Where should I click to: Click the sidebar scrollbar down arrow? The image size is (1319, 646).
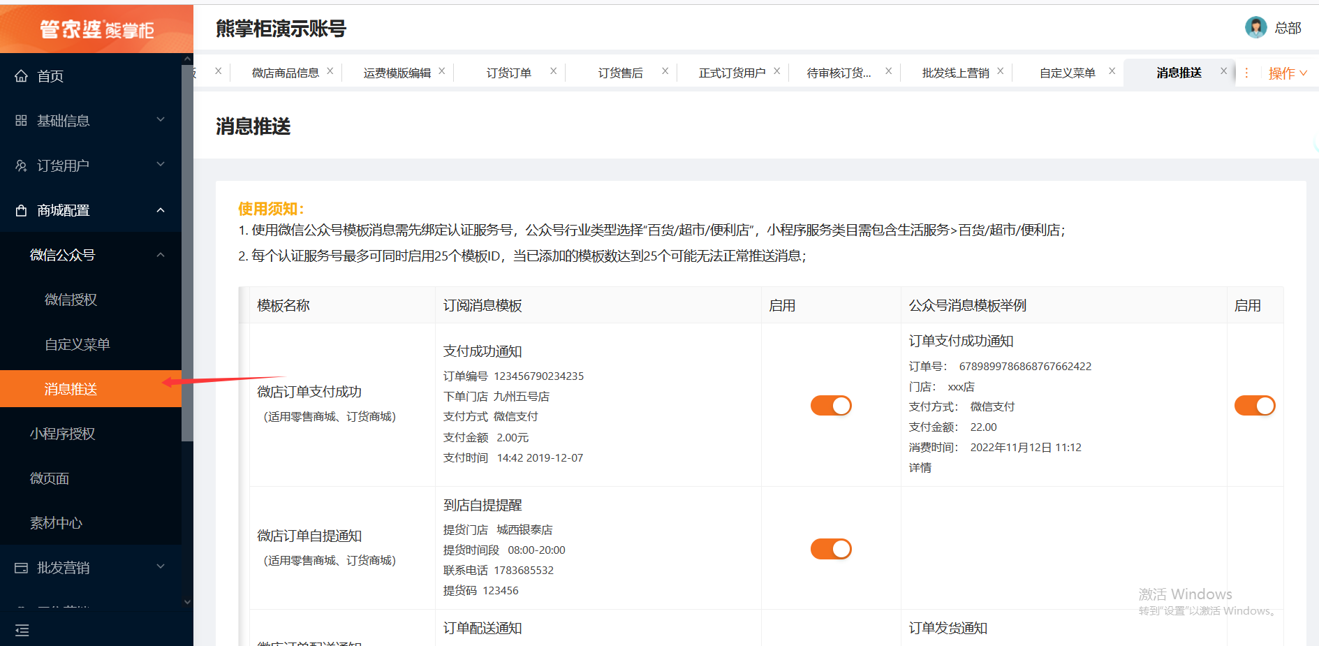click(x=187, y=601)
